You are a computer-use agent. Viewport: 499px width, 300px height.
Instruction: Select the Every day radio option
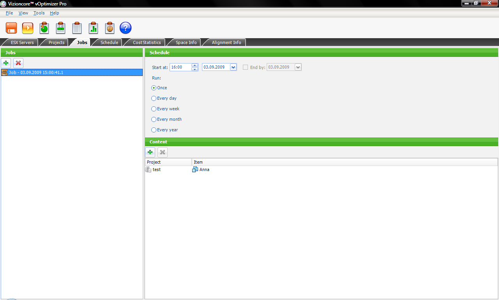point(154,99)
